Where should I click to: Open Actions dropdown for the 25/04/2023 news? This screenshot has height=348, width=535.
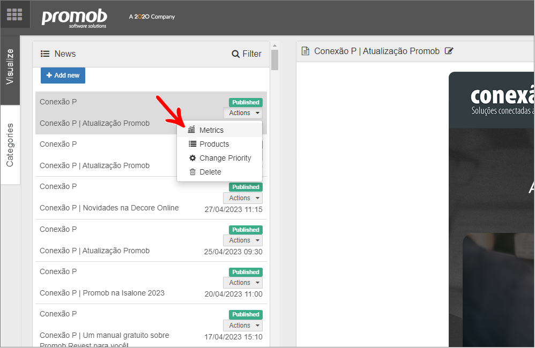click(x=243, y=240)
